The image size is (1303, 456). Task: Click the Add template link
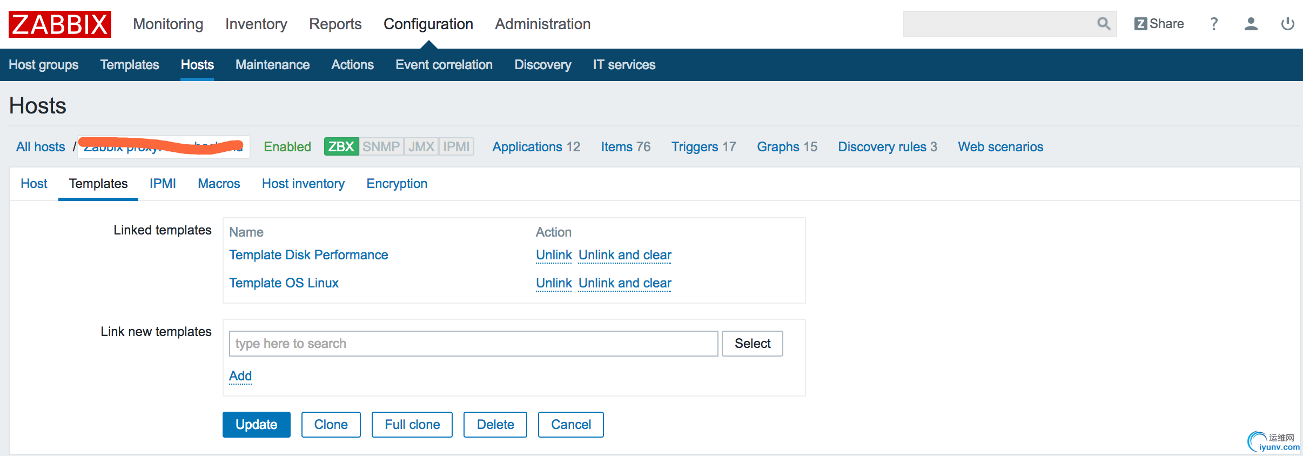point(240,376)
